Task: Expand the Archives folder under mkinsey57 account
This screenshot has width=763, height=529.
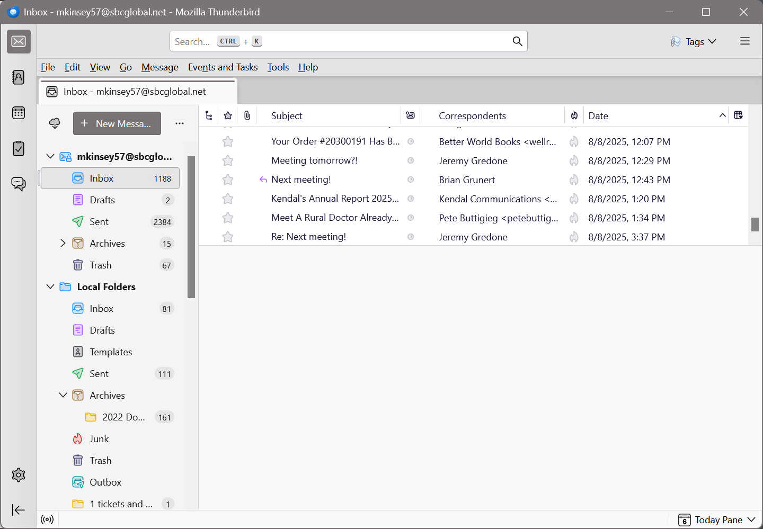Action: click(x=63, y=244)
